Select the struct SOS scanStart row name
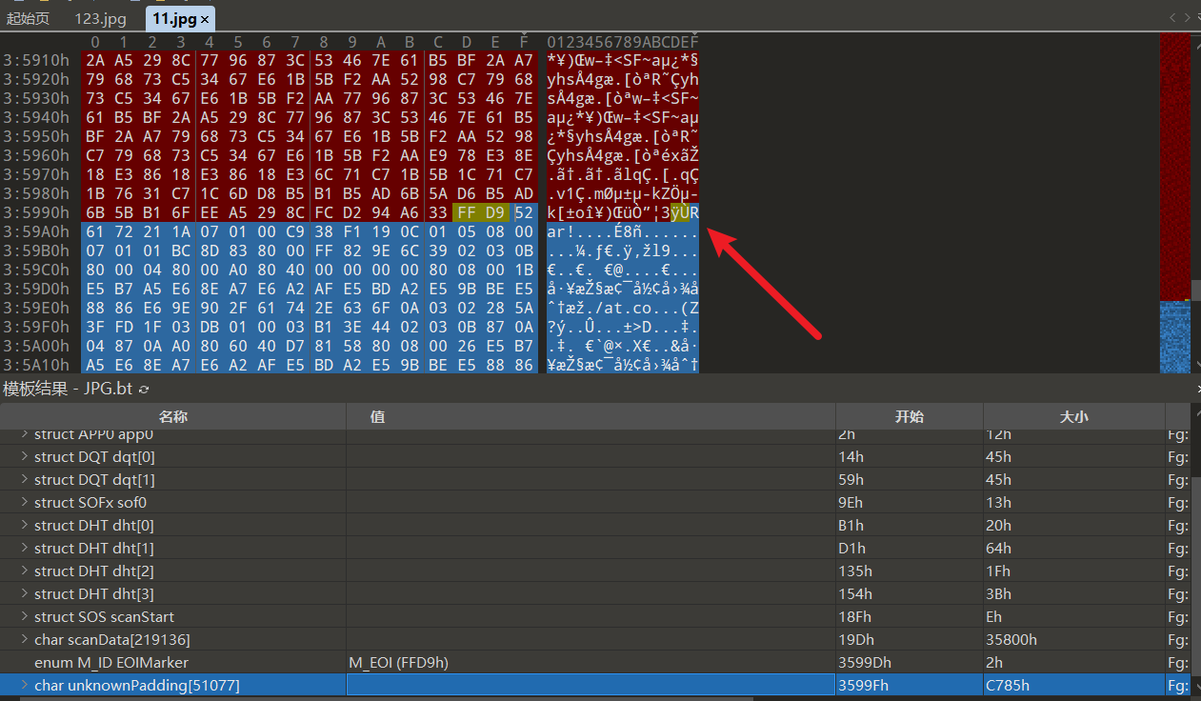 (x=104, y=616)
